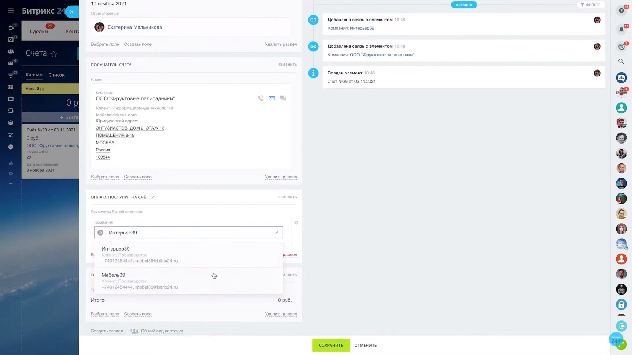The height and width of the screenshot is (355, 632).
Task: Close the invoice side panel
Action: tap(71, 12)
